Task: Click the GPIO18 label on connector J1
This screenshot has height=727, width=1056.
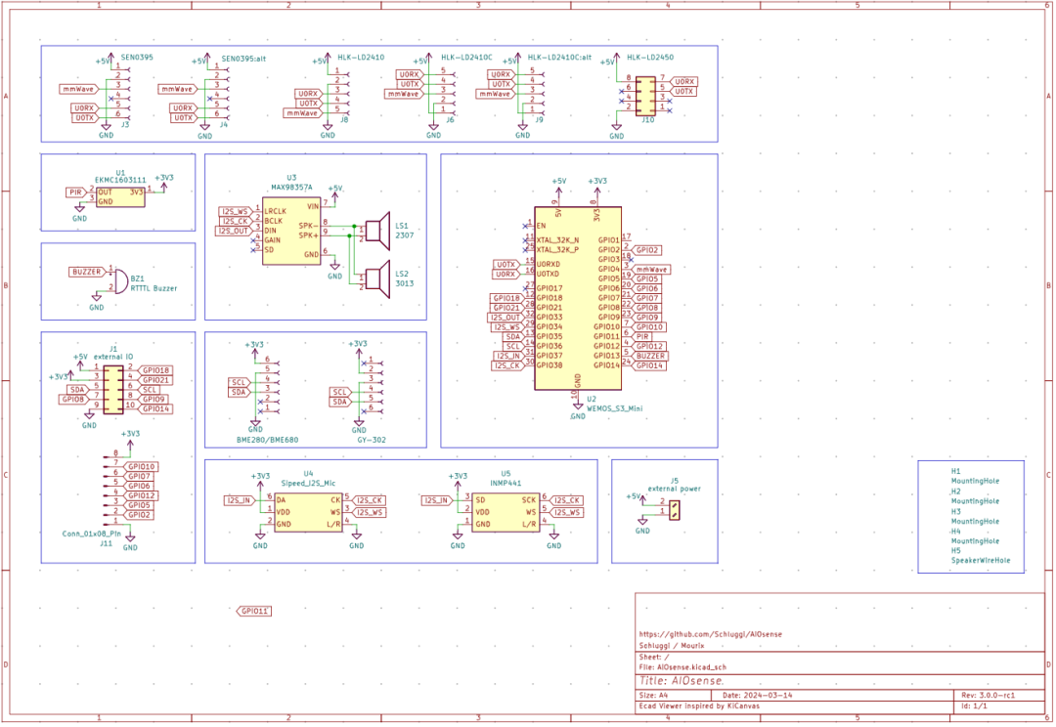Action: click(155, 370)
